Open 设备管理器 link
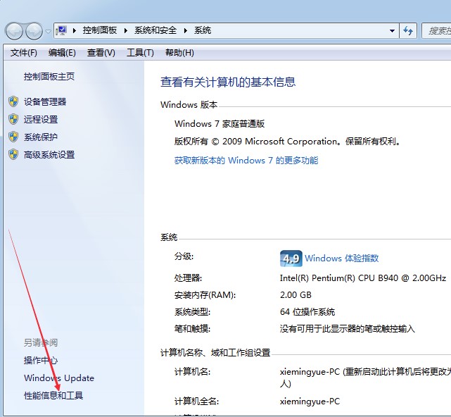This screenshot has width=451, height=417. (x=45, y=101)
